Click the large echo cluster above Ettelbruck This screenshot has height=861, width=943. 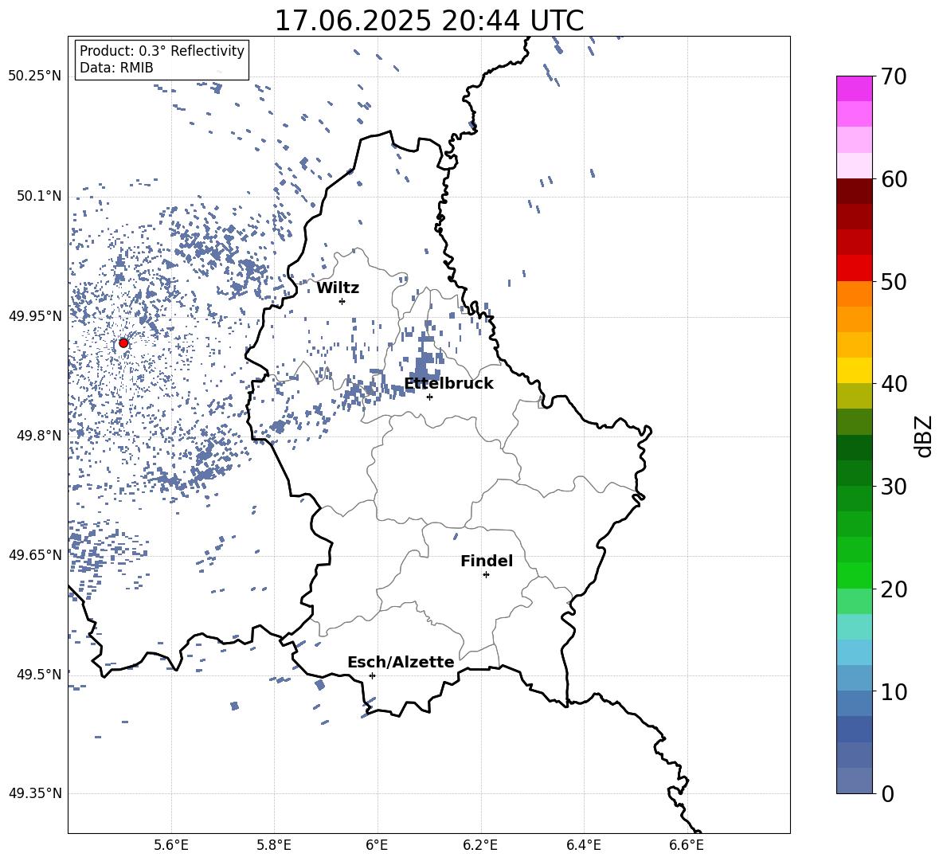point(427,361)
